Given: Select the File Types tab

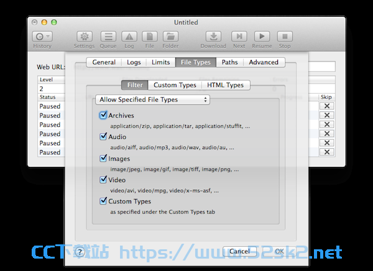Looking at the screenshot, I should pyautogui.click(x=196, y=62).
